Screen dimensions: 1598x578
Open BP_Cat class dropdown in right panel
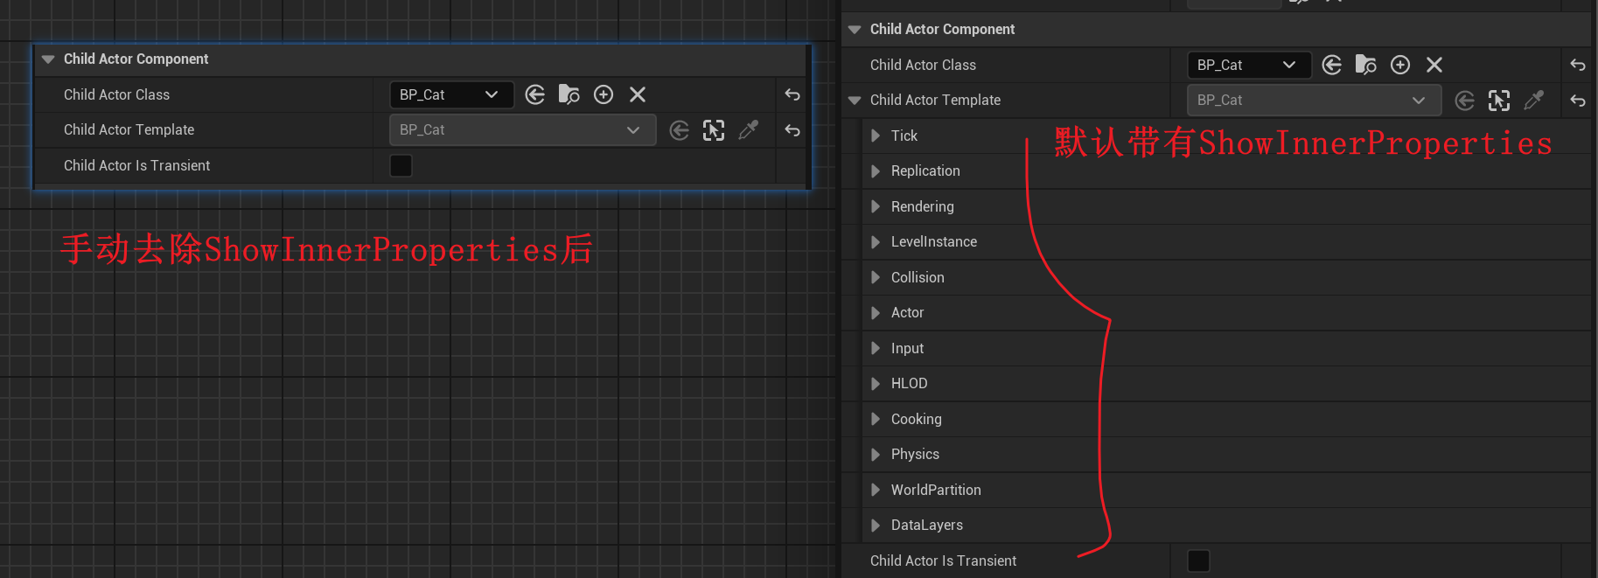(x=1248, y=65)
